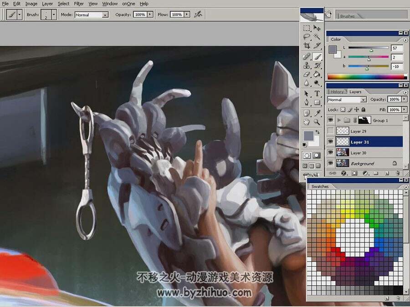This screenshot has width=410, height=307.
Task: Open the tool preset picker dropdown
Action: tap(19, 15)
